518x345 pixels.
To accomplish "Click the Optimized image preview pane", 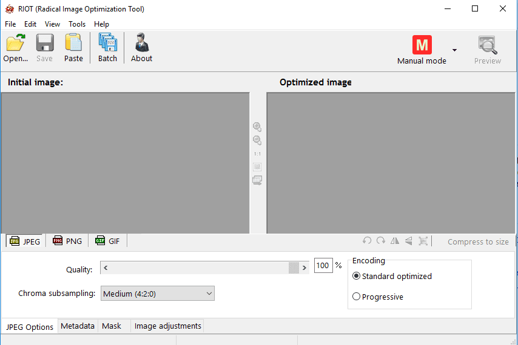I will pos(391,163).
